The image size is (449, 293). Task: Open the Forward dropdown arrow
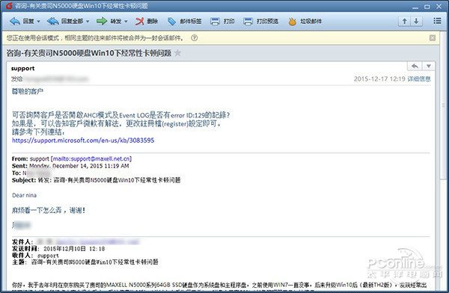[x=126, y=21]
